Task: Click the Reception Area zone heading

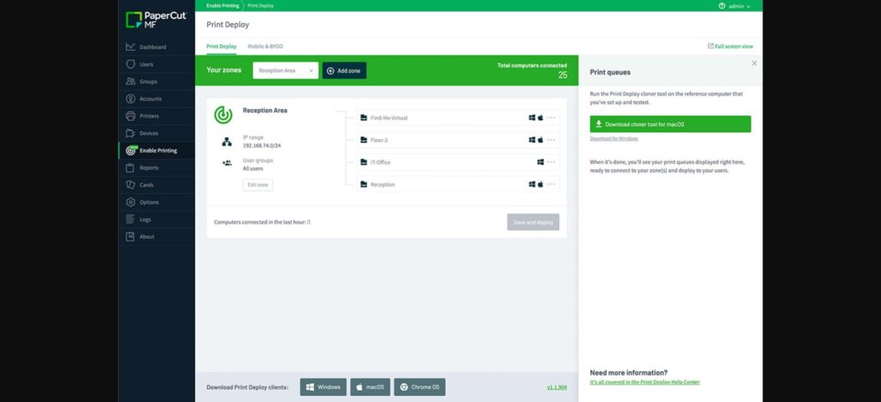Action: click(x=265, y=111)
